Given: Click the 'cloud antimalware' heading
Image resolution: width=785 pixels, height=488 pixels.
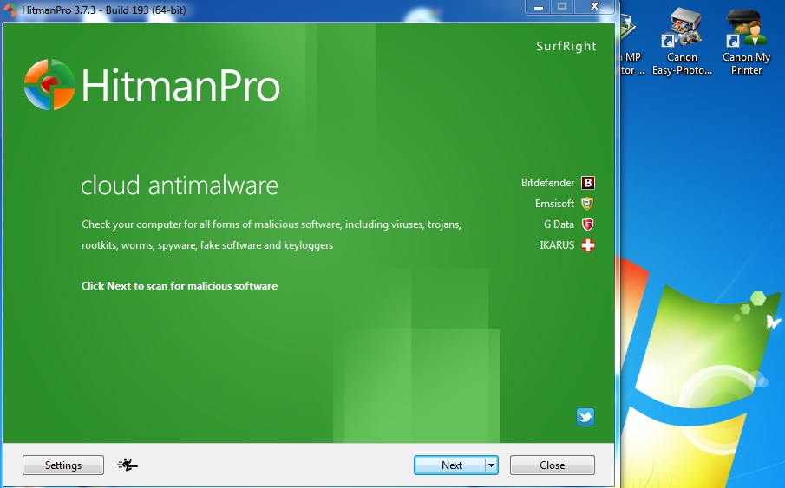Looking at the screenshot, I should tap(180, 185).
